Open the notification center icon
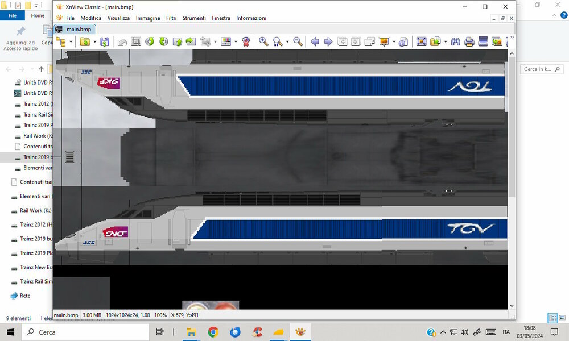Viewport: 569px width, 341px height. (554, 332)
